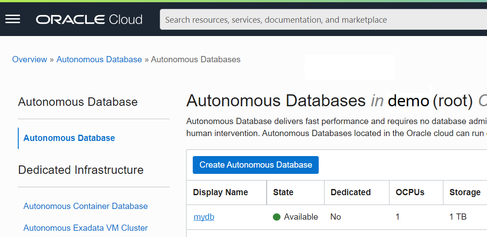Open the mydb database link

tap(204, 217)
